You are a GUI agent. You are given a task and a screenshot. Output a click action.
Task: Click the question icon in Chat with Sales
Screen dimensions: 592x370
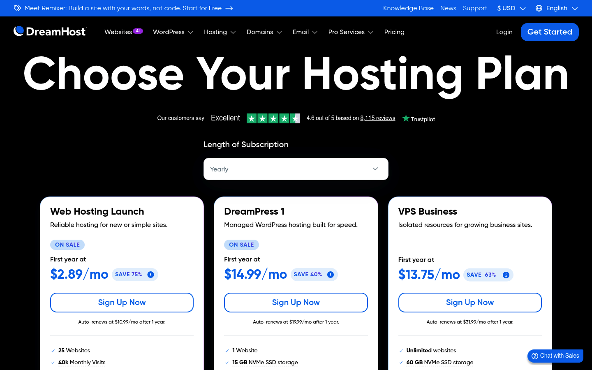pos(535,356)
